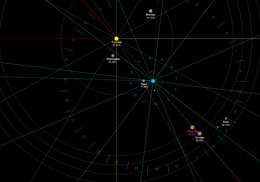Click the green number 17
Viewport: 260px width, 182px height.
73,40
